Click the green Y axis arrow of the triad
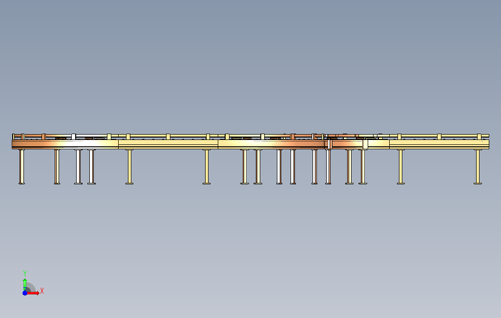This screenshot has width=501, height=318. pos(25,284)
